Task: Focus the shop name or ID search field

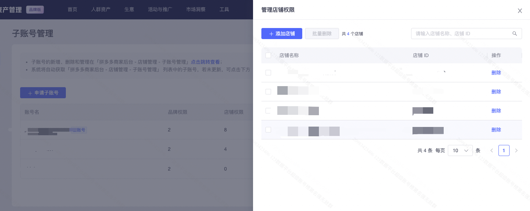Action: tap(466, 34)
